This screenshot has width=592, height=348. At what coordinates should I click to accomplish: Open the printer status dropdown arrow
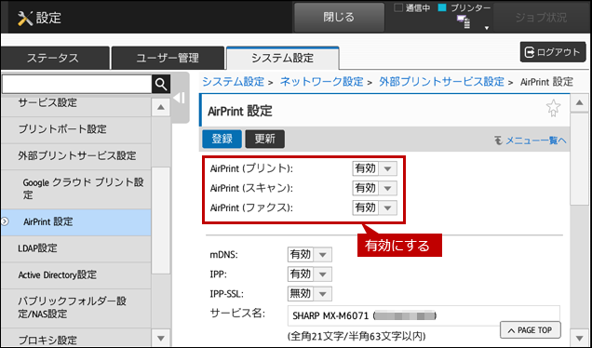tap(487, 28)
